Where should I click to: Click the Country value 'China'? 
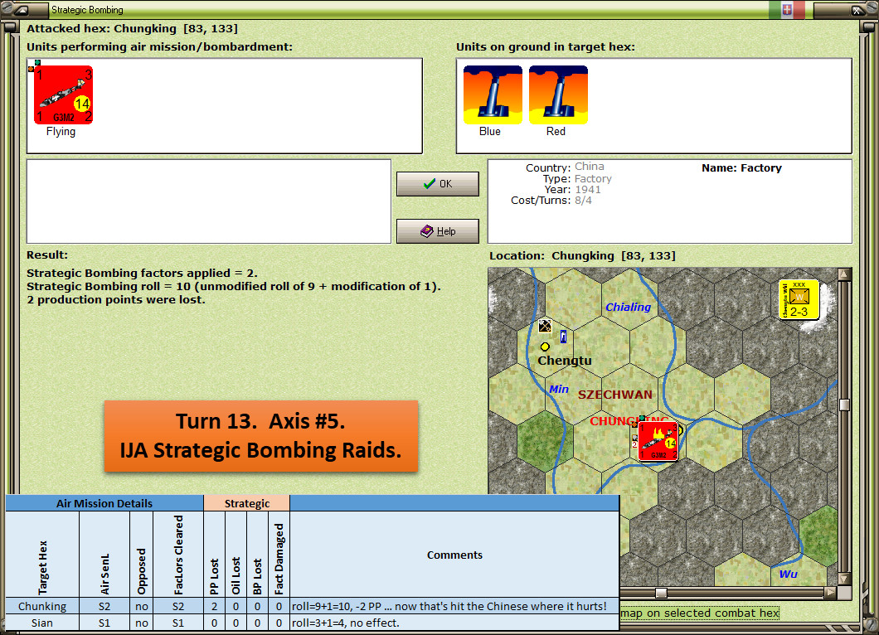click(x=589, y=167)
